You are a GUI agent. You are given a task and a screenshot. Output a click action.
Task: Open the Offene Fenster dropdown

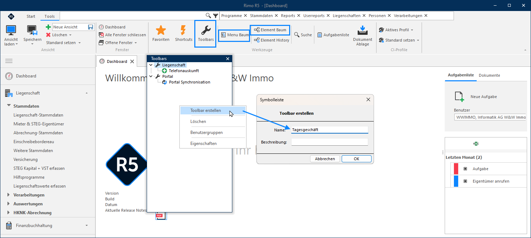click(x=118, y=43)
